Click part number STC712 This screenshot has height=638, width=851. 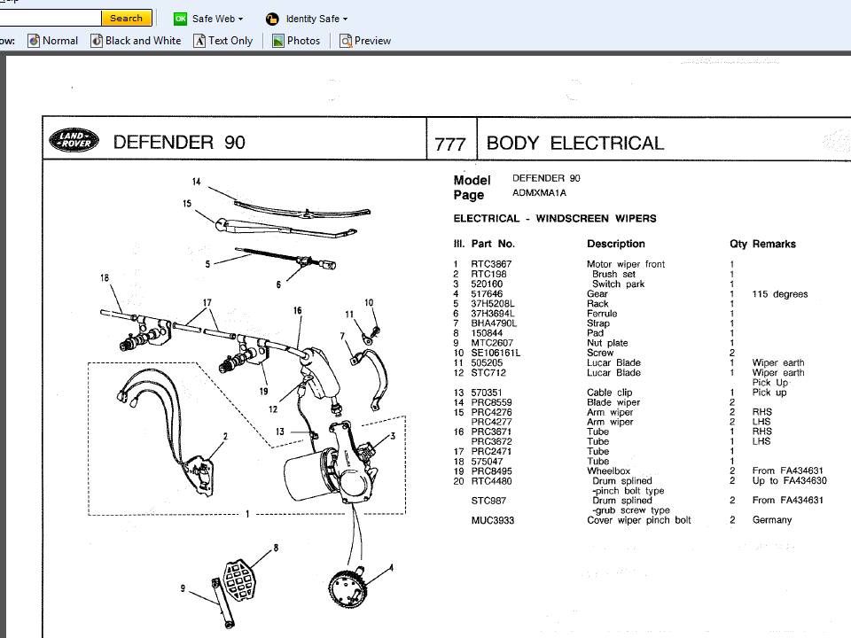tap(488, 373)
